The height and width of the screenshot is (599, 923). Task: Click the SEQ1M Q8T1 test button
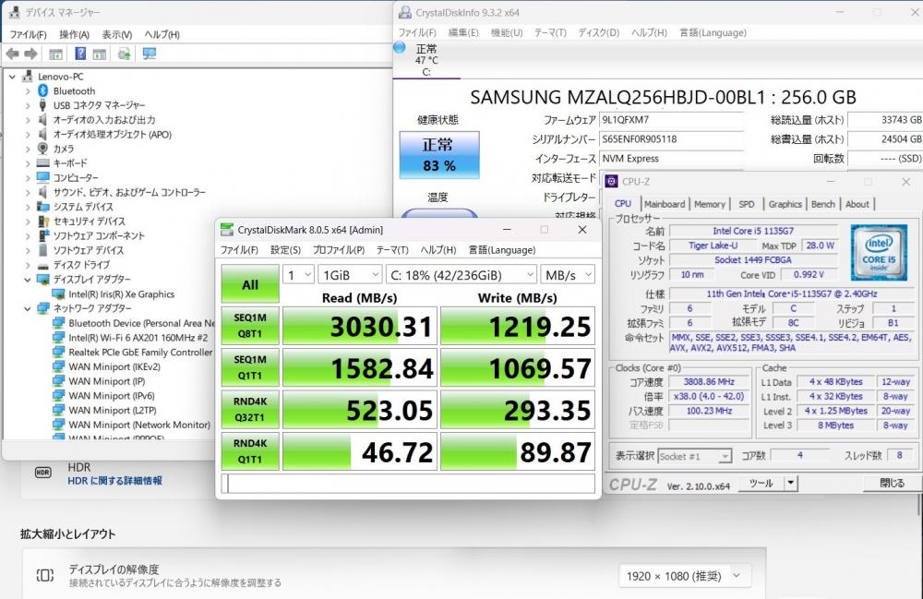250,326
